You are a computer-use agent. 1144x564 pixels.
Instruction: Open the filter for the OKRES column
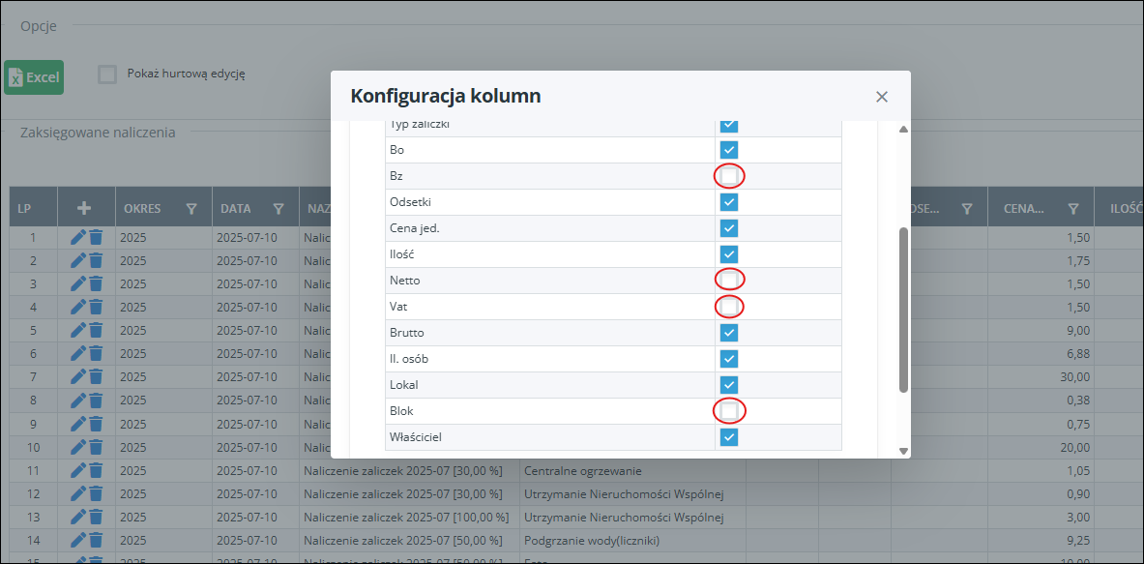tap(191, 208)
